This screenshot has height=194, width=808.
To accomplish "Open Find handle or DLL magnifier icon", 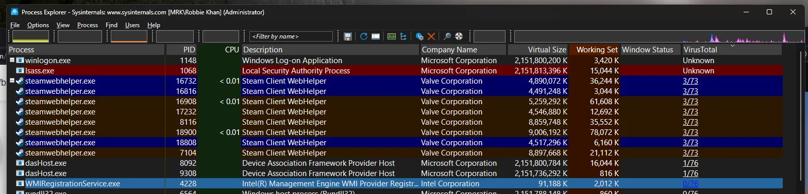I will click(x=447, y=36).
